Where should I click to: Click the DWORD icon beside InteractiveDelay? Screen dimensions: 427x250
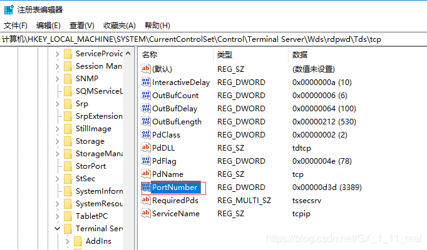click(x=146, y=82)
